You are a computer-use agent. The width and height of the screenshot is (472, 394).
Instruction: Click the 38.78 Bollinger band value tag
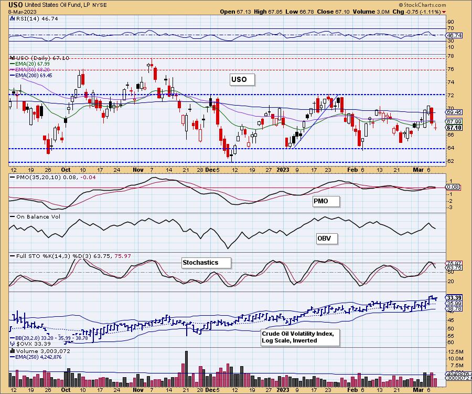[x=454, y=309]
